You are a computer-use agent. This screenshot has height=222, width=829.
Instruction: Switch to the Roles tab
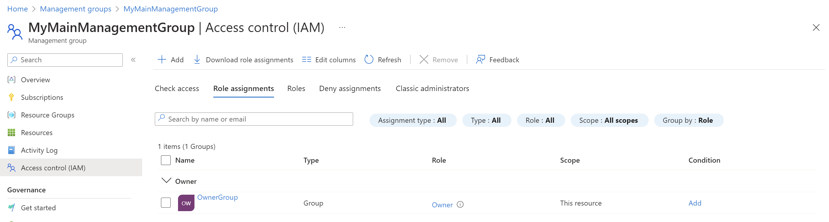(x=296, y=88)
